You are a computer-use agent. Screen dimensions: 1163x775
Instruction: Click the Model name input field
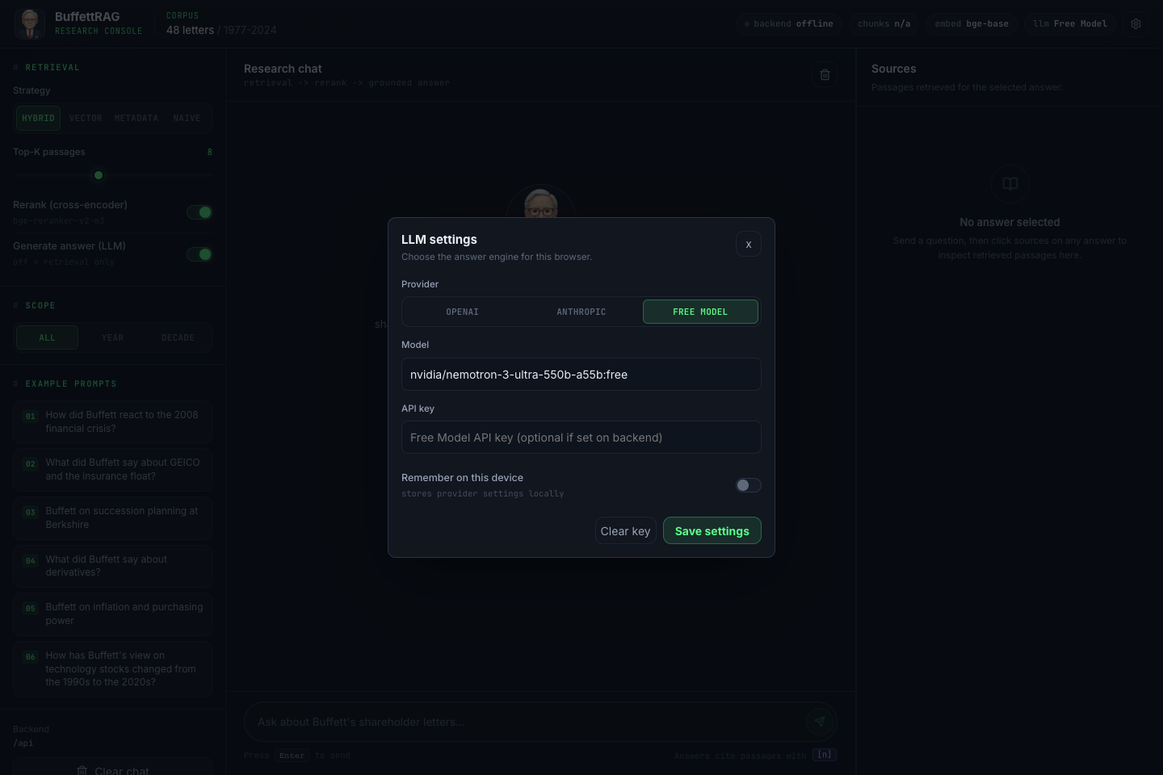pyautogui.click(x=581, y=375)
